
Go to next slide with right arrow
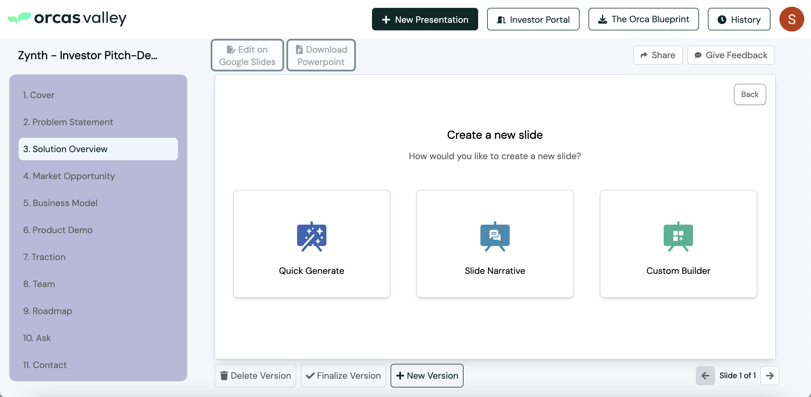(769, 376)
